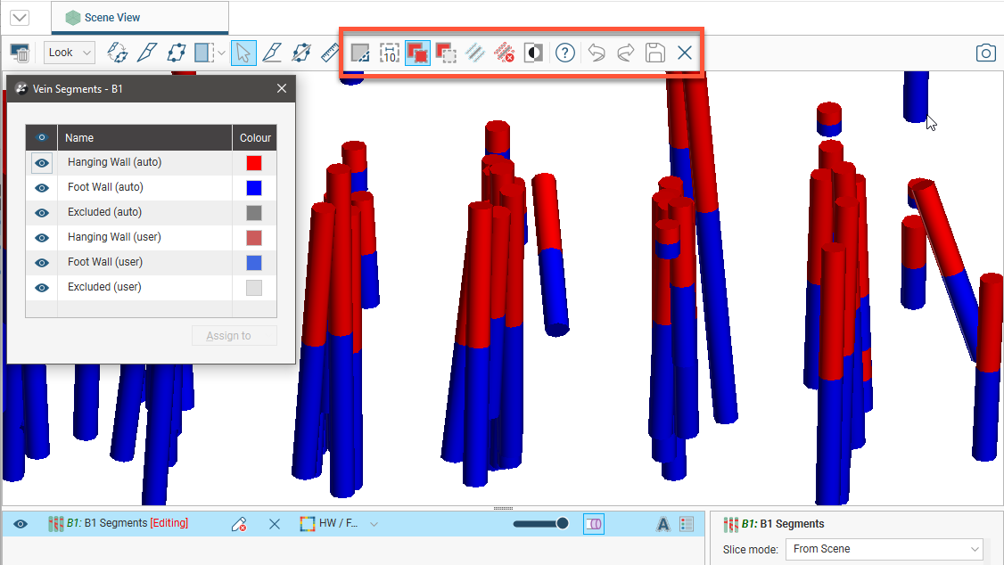Expand the Slice mode From Scene dropdown

click(x=885, y=549)
